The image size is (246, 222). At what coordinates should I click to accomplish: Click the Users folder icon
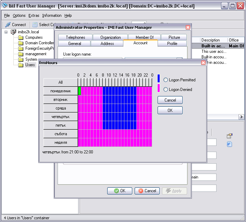[x=21, y=65]
